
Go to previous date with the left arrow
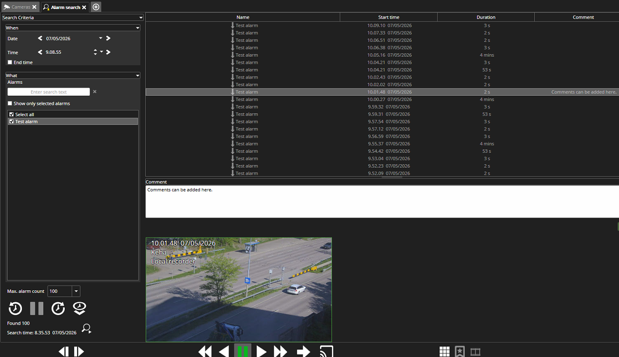click(x=40, y=39)
